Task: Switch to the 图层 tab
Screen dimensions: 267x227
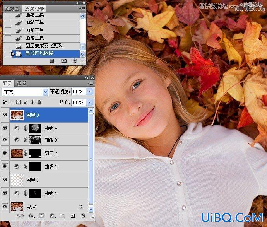Action: click(7, 83)
